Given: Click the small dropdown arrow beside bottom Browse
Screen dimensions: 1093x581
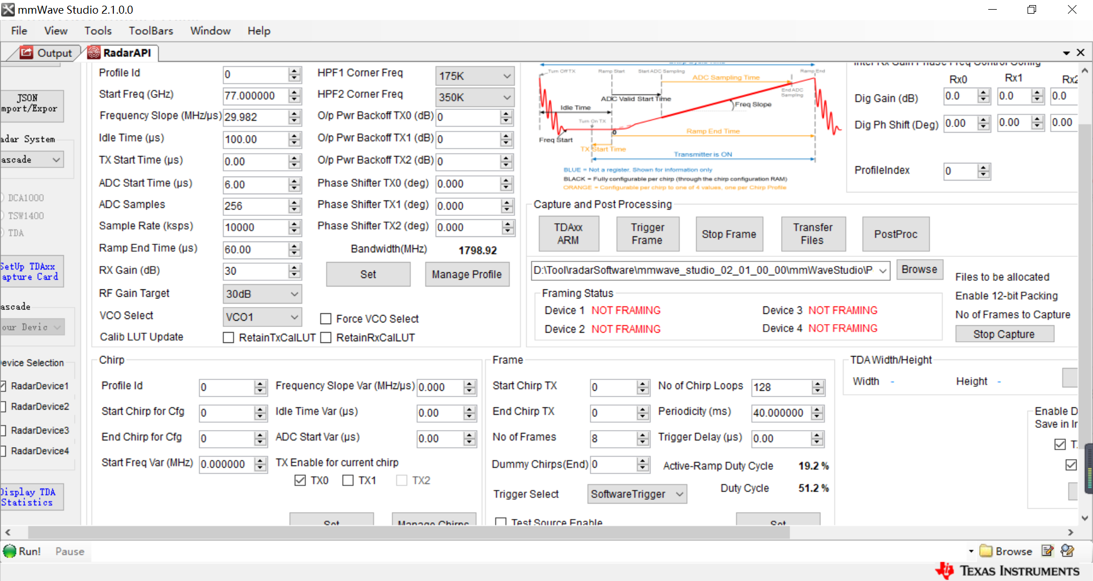Looking at the screenshot, I should (971, 551).
